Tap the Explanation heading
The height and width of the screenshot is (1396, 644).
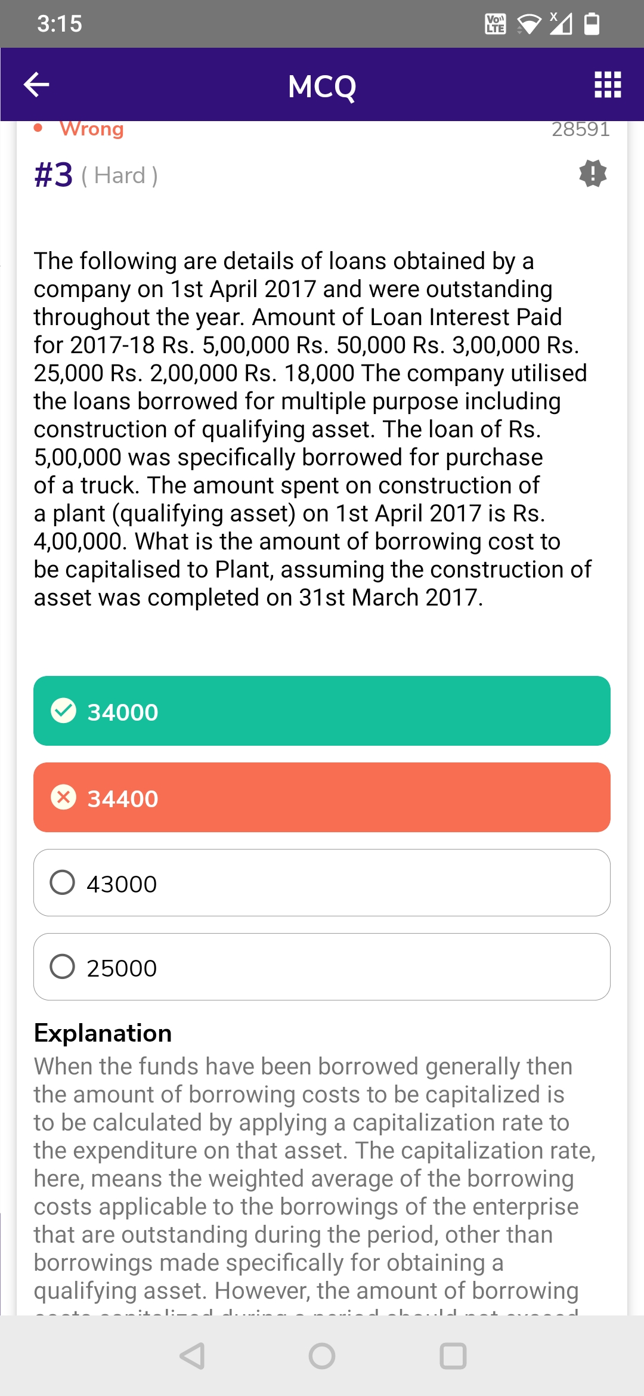(103, 1033)
